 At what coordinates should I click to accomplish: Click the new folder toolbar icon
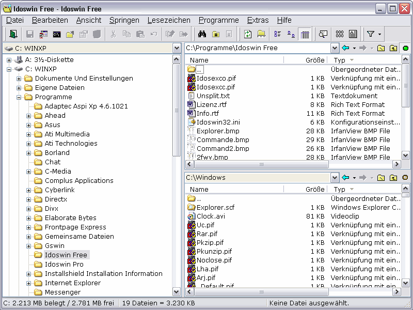click(x=70, y=34)
